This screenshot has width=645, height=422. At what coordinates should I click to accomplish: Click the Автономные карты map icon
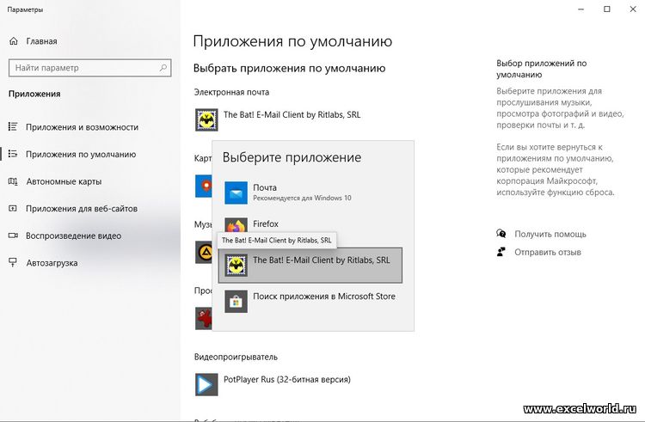[13, 181]
